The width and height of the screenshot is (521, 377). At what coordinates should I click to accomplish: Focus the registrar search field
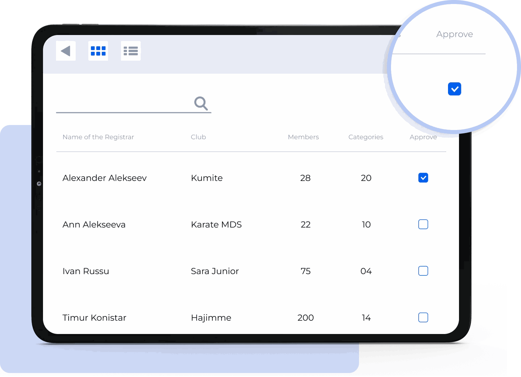pos(134,104)
